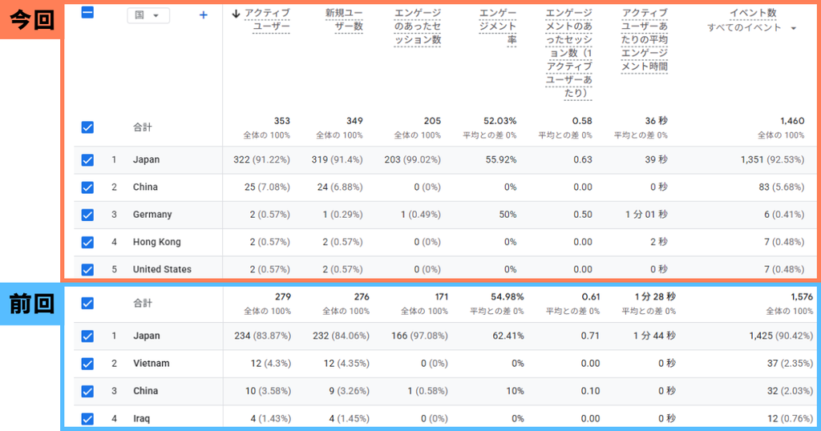Sort by the 新規ユーザー数 column header
This screenshot has width=821, height=431.
tap(344, 20)
